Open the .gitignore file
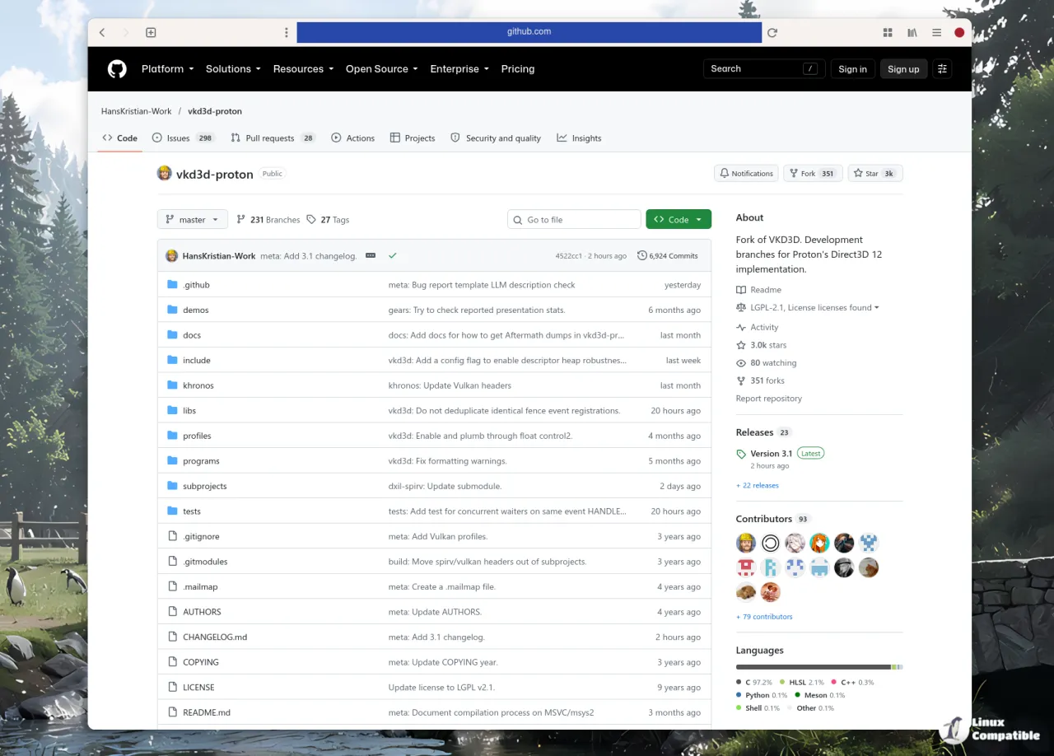Screen dimensions: 1054x756 tap(201, 536)
